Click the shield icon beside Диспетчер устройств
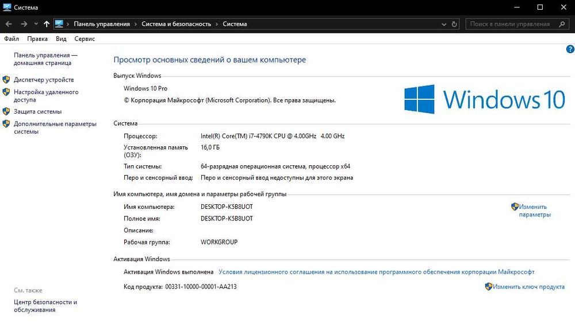 point(6,80)
